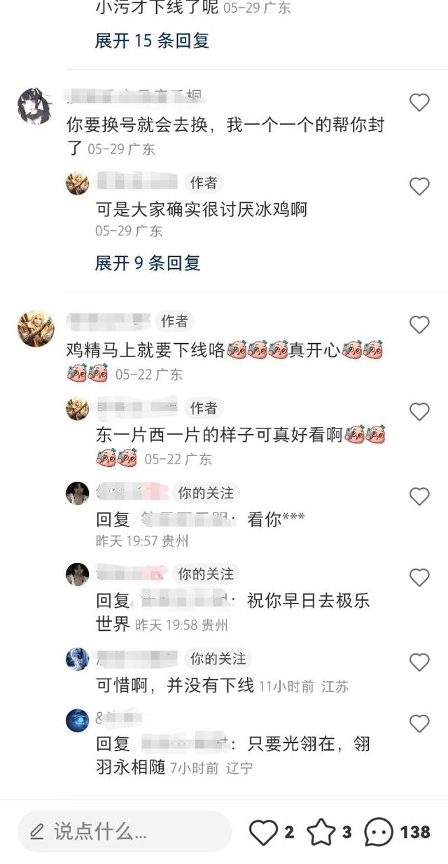
Task: Like the reply 东一片西一片的样子可真好看啊
Action: point(419,411)
